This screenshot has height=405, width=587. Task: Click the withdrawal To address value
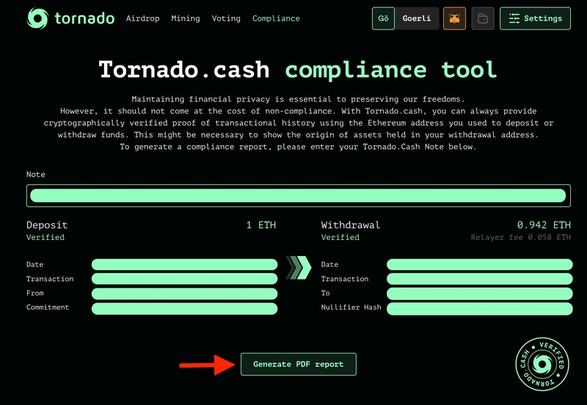click(479, 293)
